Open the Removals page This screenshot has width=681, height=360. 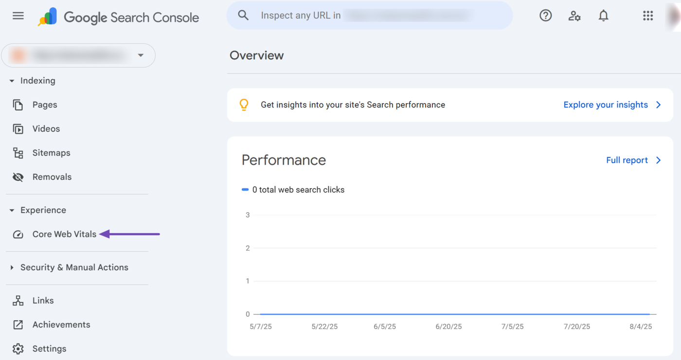click(x=52, y=177)
